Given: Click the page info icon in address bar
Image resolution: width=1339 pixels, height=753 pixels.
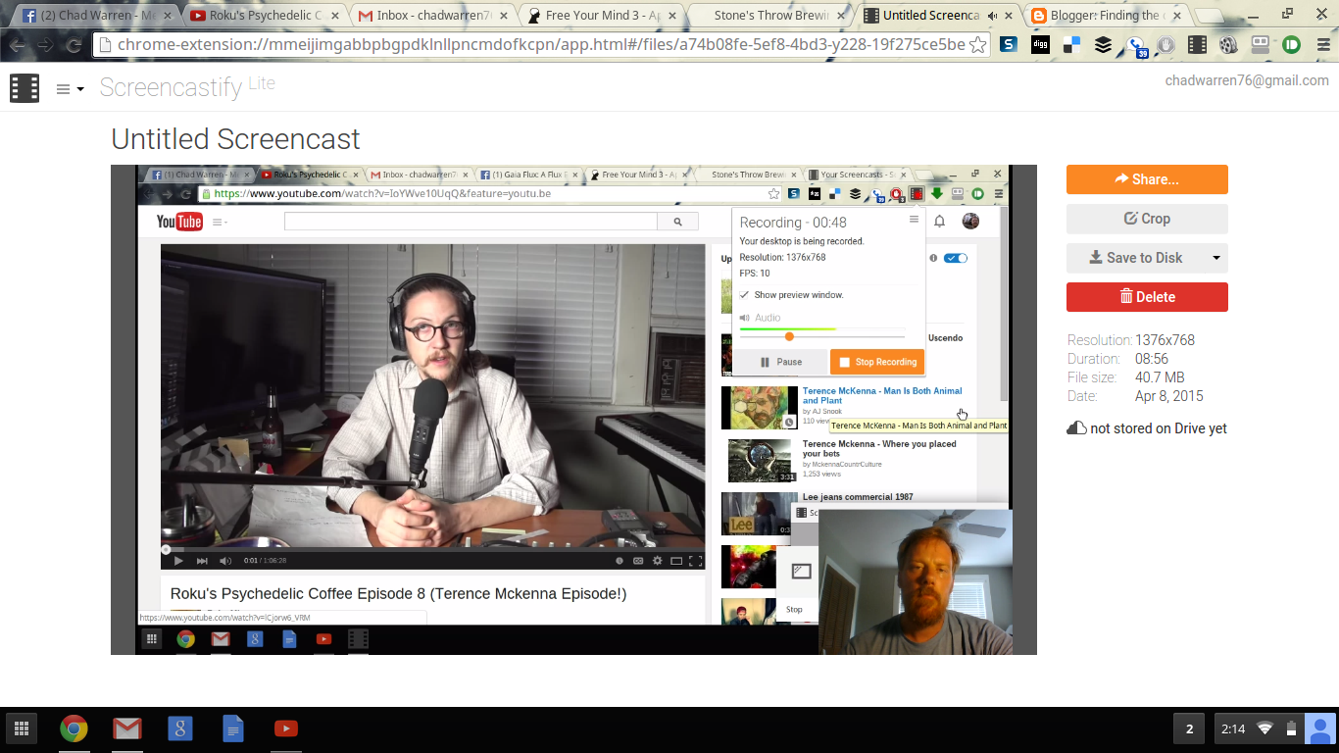Looking at the screenshot, I should tap(106, 45).
